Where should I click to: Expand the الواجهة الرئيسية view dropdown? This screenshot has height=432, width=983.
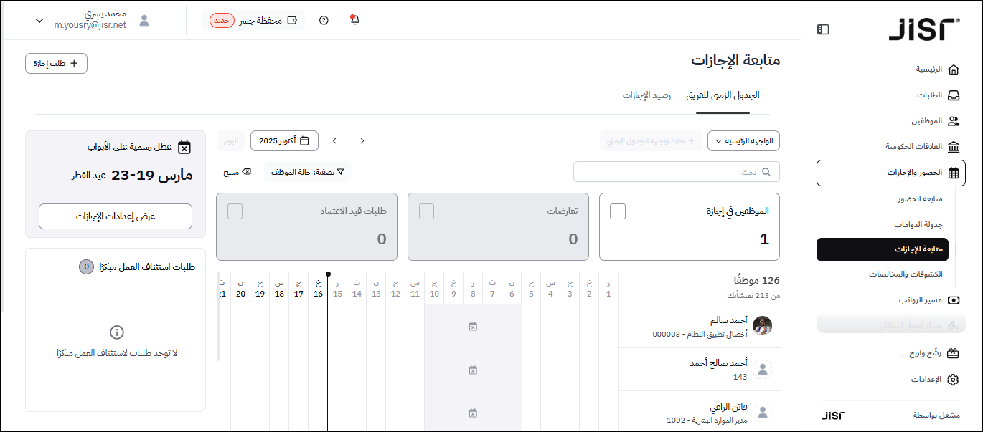743,141
